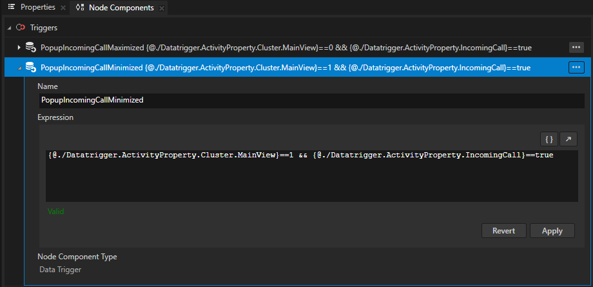593x287 pixels.
Task: Click the PopupIncomingCallMinimized data trigger icon
Action: (x=30, y=67)
